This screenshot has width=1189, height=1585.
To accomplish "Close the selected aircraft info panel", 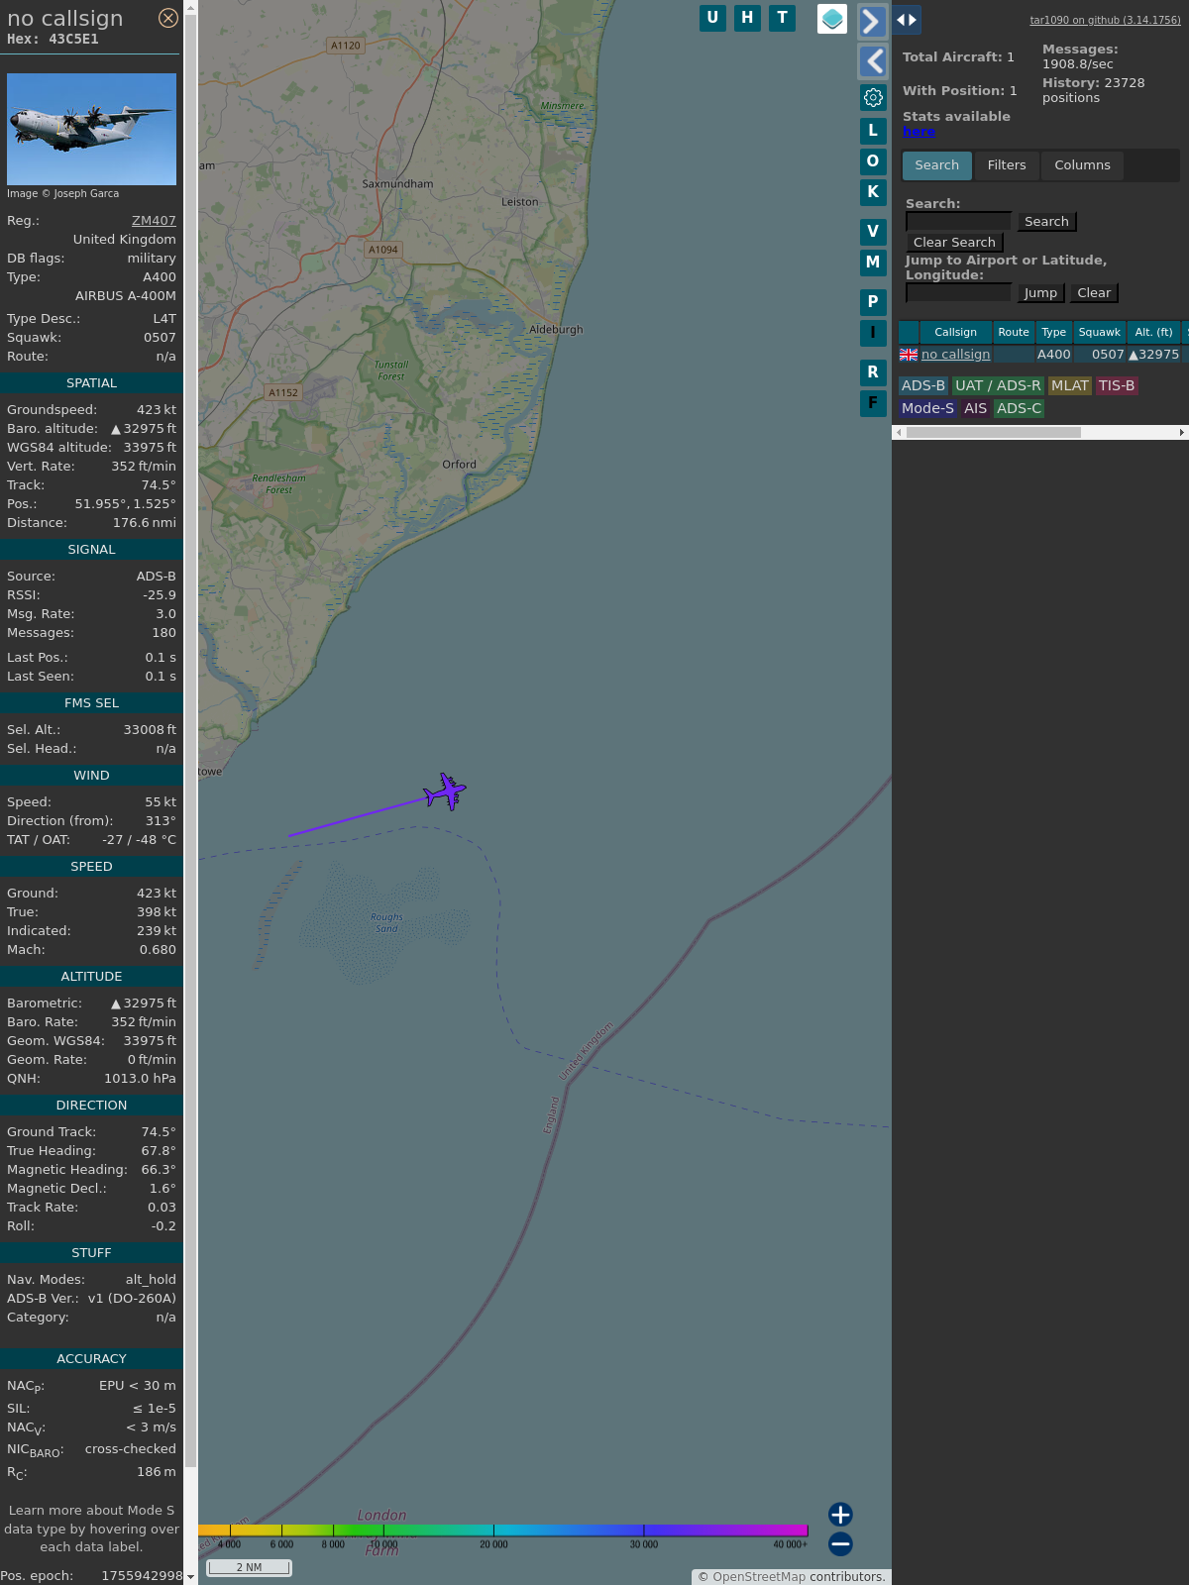I will (168, 18).
